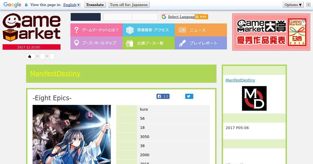Open the 出展ブース一覧 menu item
Viewport: 313px width, 164px height.
149,43
